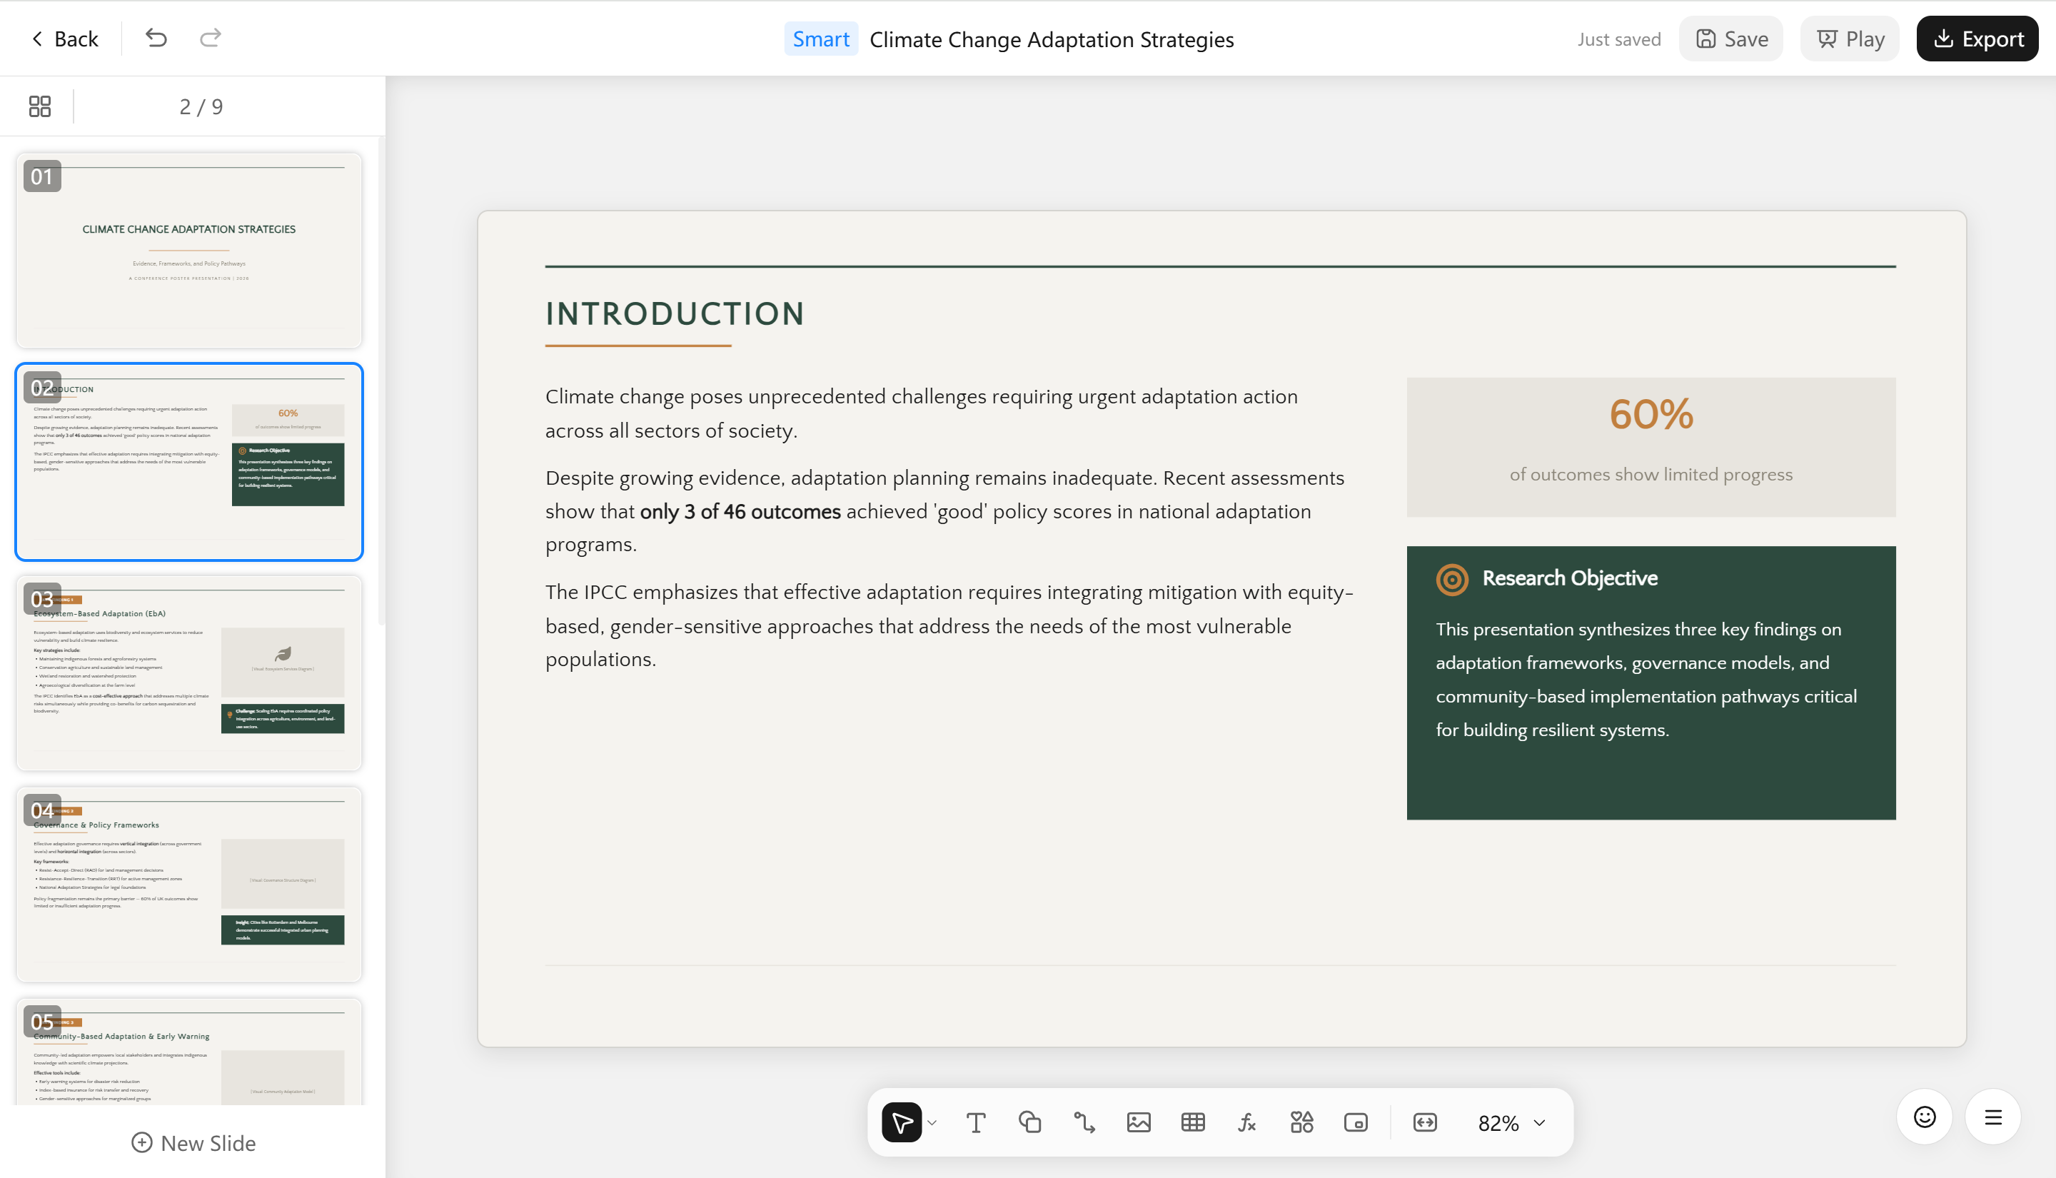Viewport: 2056px width, 1178px height.
Task: Insert a formula with the fx tool
Action: click(x=1246, y=1122)
